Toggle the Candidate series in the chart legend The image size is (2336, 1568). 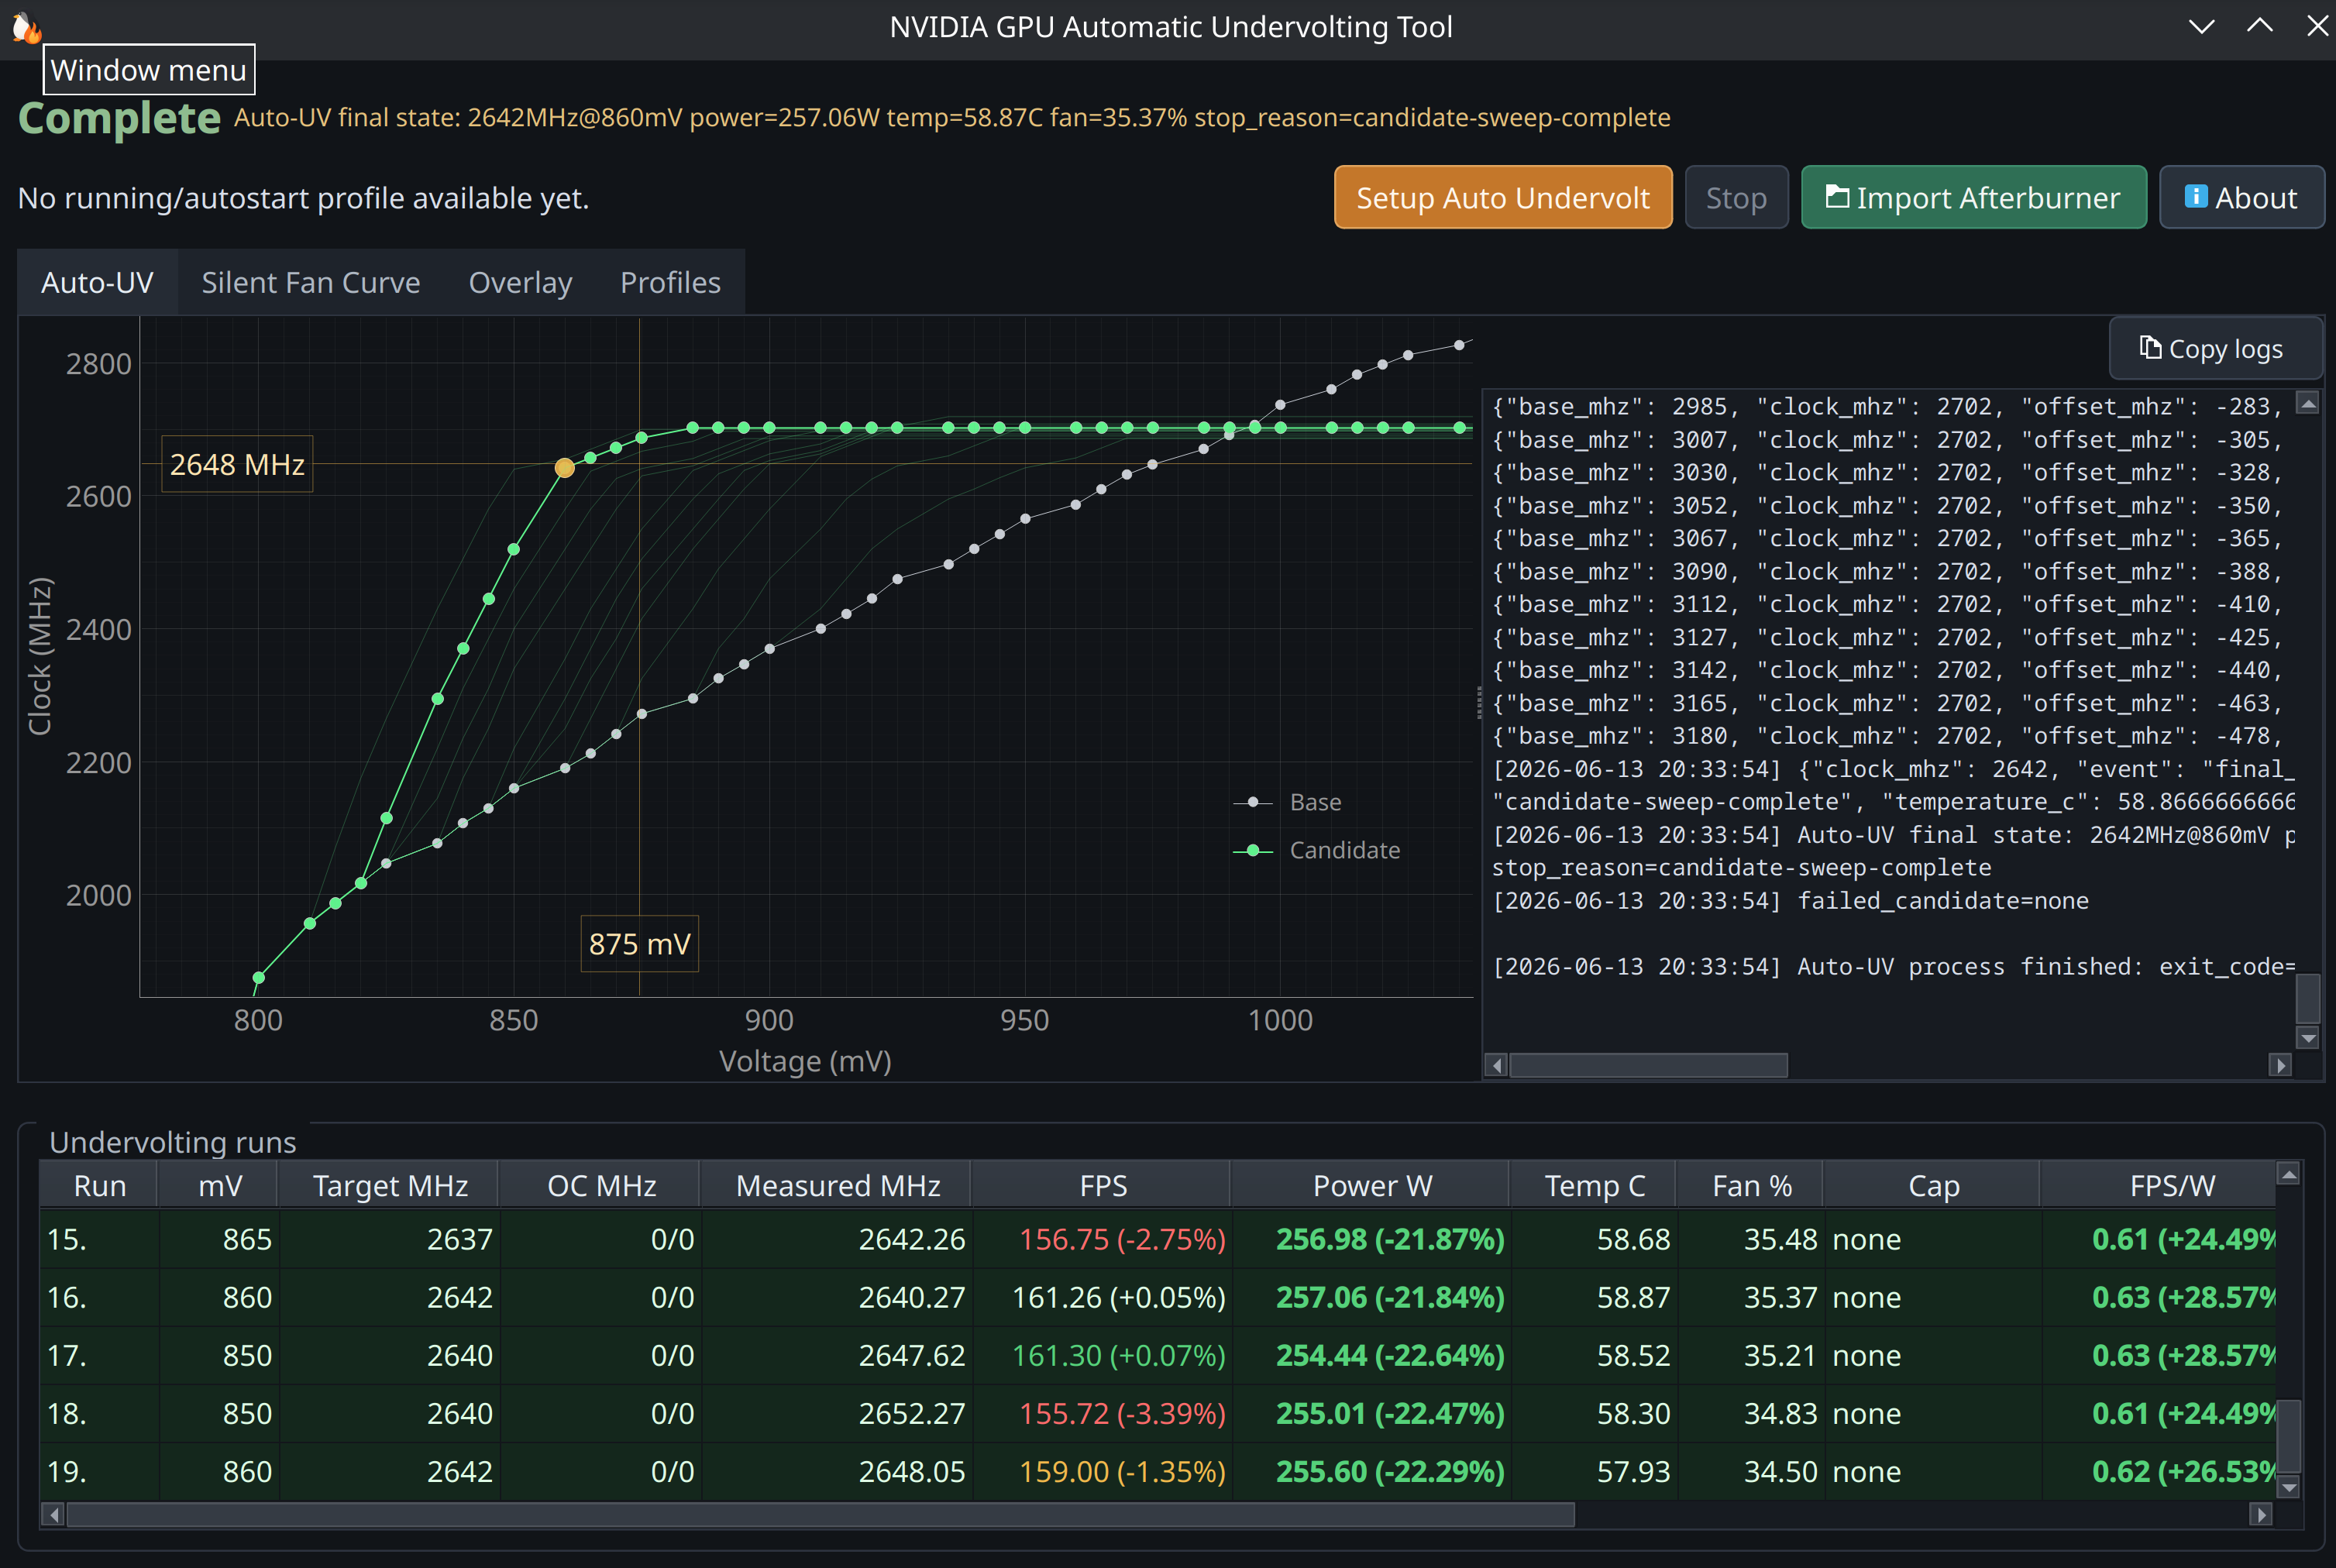click(x=1316, y=850)
